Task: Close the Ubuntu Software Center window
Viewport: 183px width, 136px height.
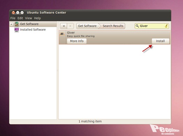Action: [13, 13]
